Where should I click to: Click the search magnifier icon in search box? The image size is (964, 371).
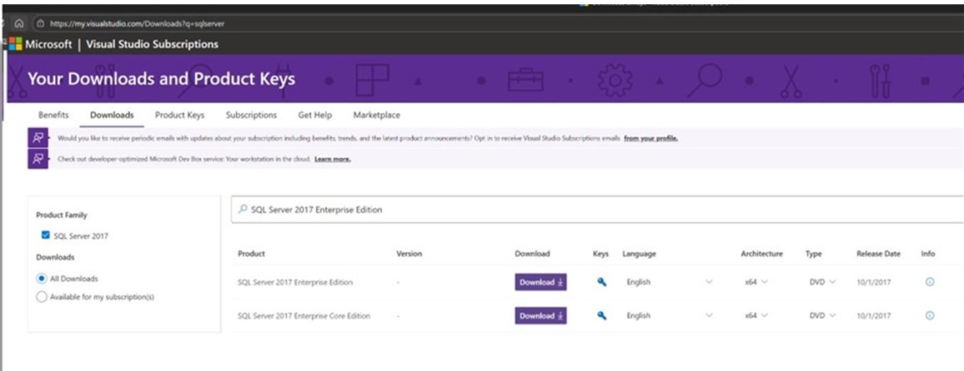tap(243, 209)
